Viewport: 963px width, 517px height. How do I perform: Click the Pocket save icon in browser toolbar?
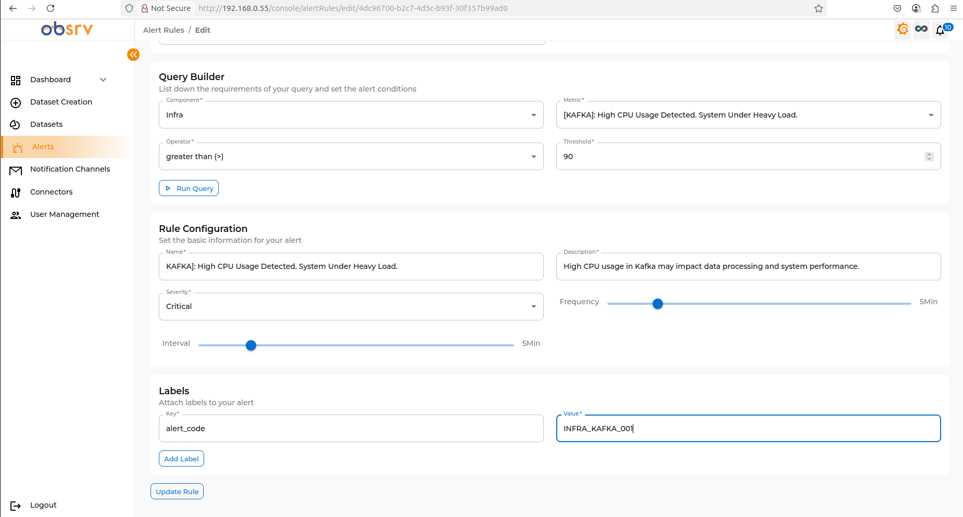(897, 8)
